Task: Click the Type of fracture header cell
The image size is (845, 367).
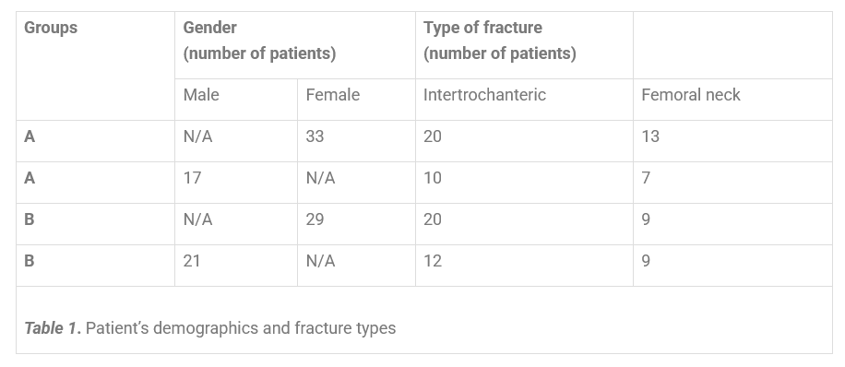Action: pyautogui.click(x=524, y=45)
